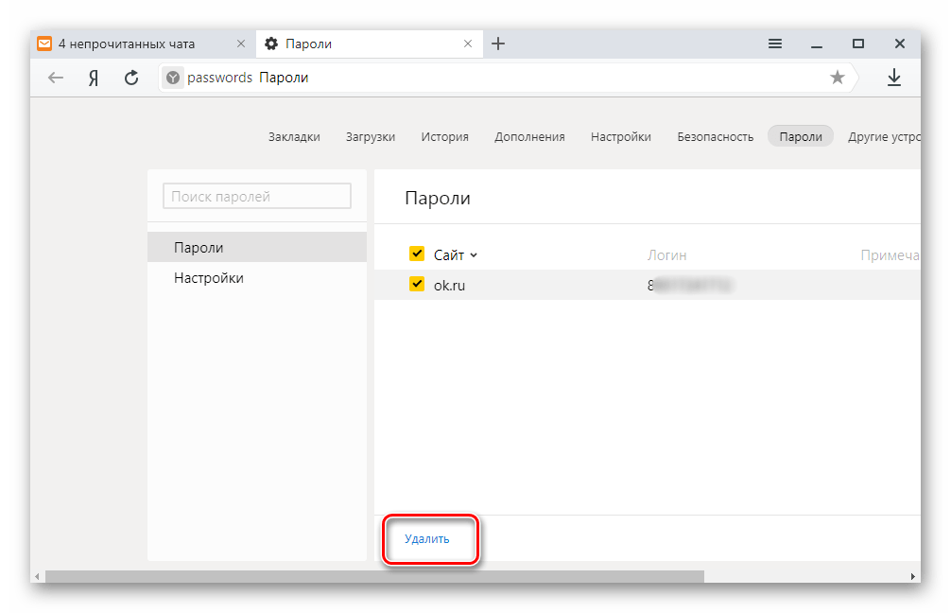Open downloads via the download arrow icon

pos(893,78)
